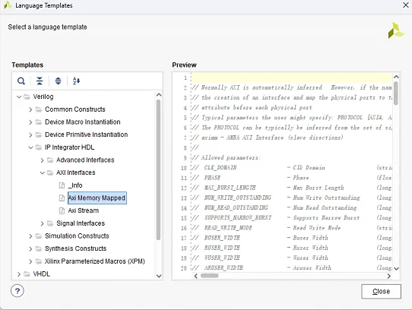
Task: Collapse the AXI Interfaces folder
Action: (42, 173)
